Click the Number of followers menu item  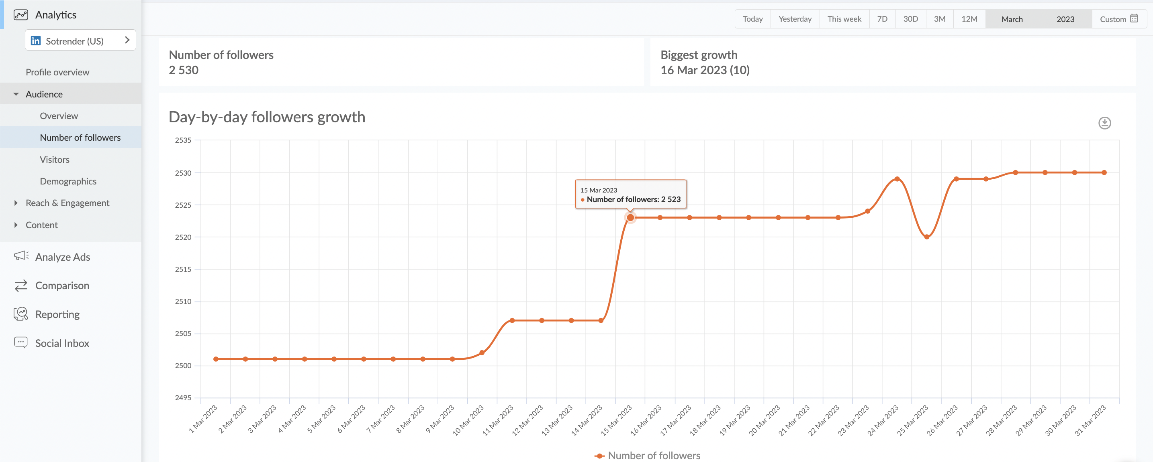pos(80,137)
